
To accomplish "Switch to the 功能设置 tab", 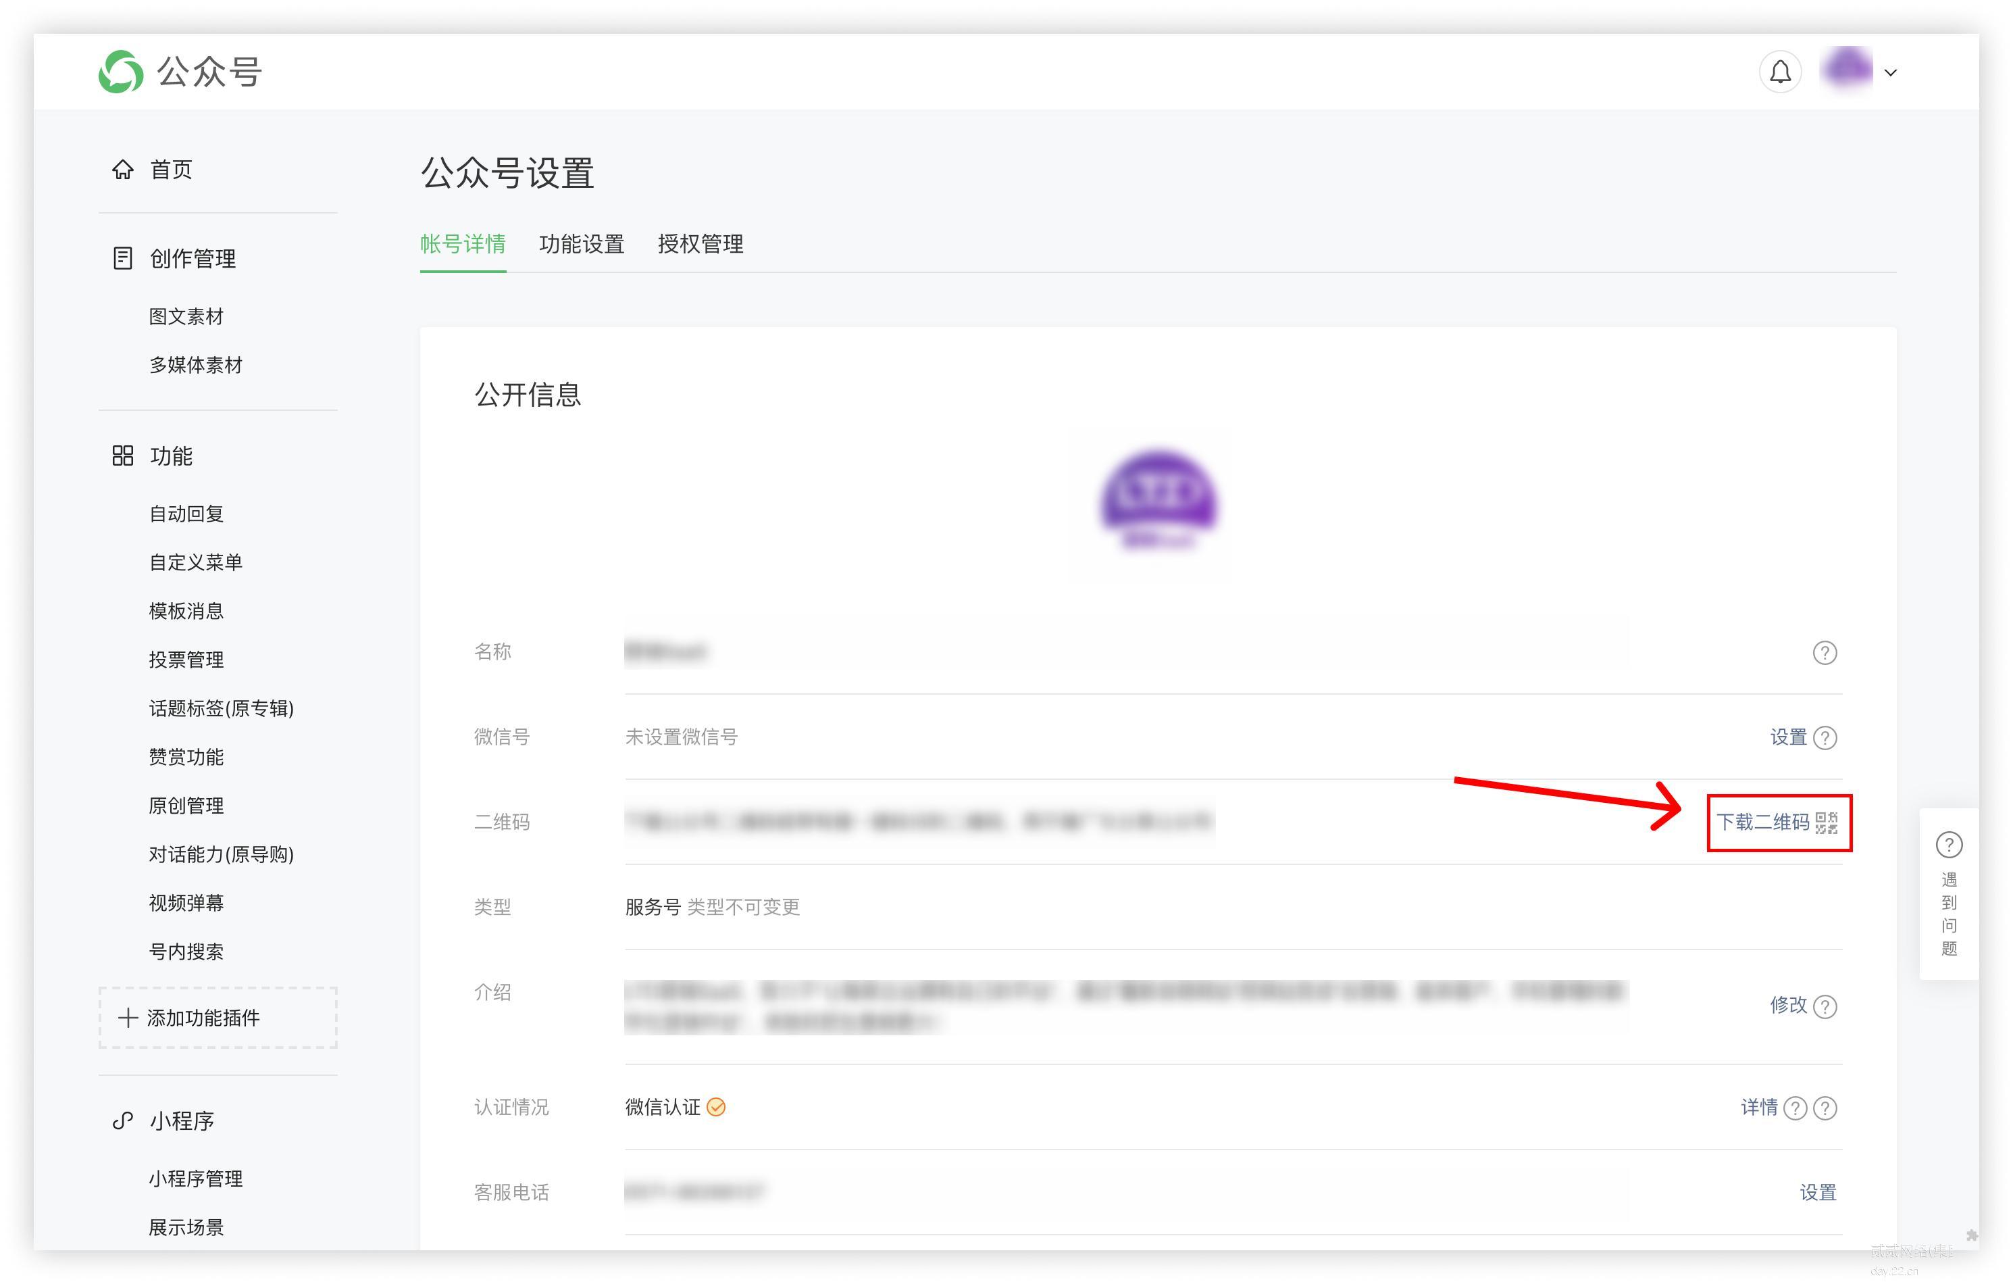I will click(x=582, y=244).
